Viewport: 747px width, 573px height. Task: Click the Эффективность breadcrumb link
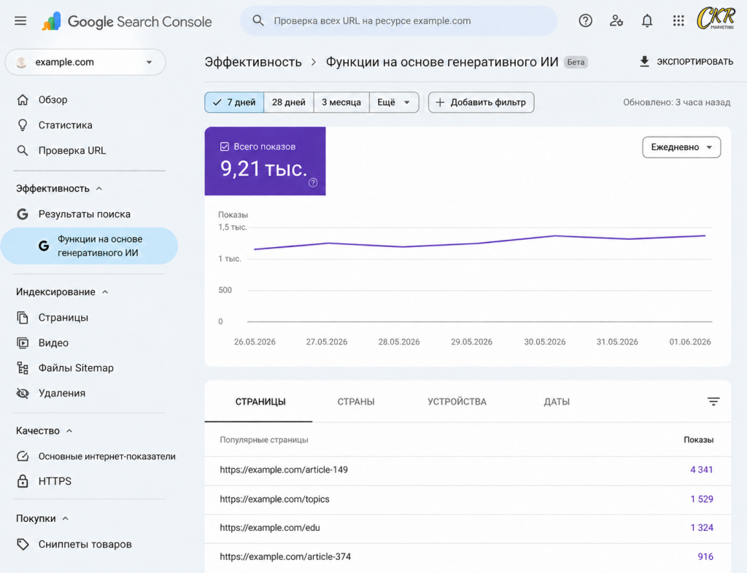click(253, 62)
